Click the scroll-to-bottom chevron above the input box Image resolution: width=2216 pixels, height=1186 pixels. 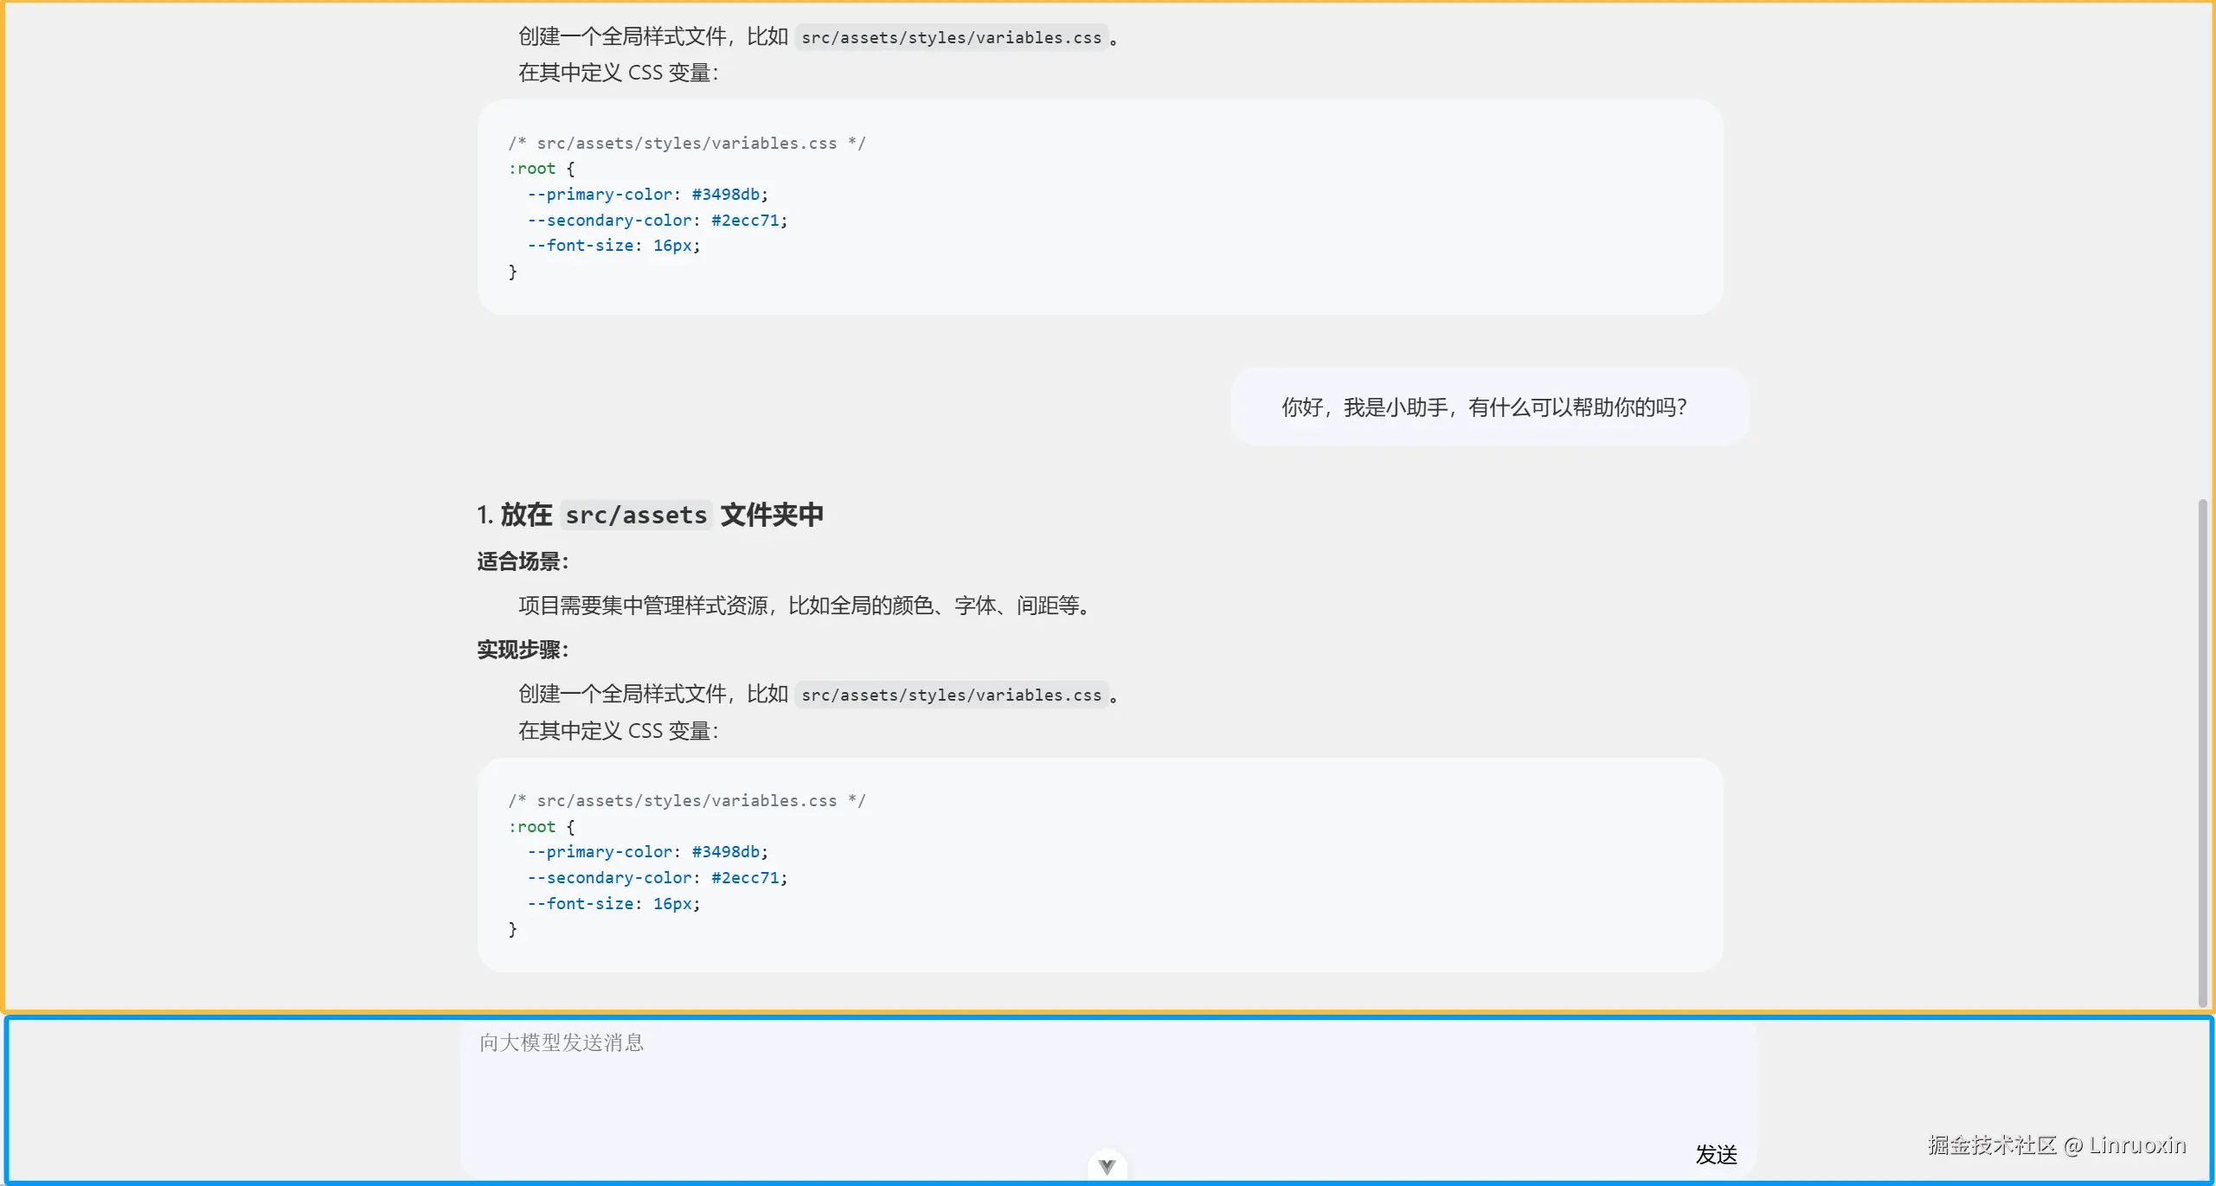(x=1108, y=1164)
